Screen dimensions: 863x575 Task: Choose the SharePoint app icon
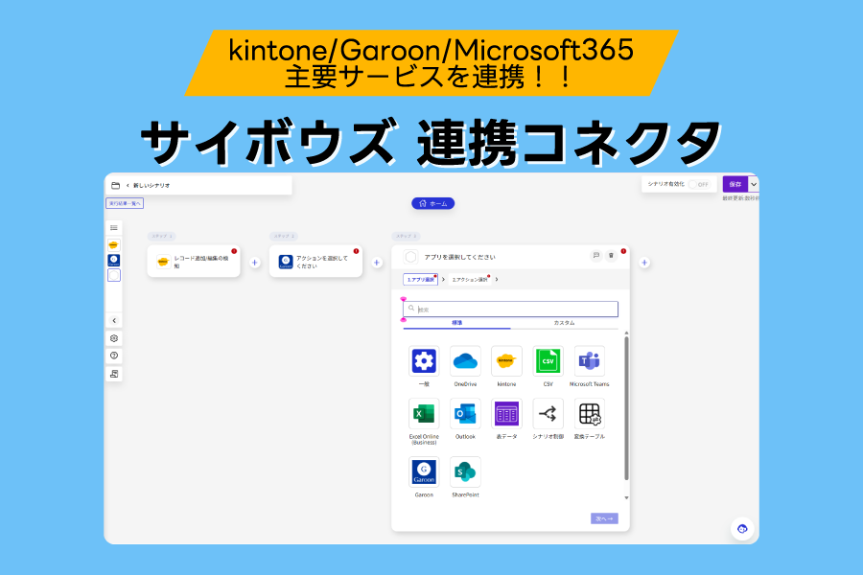click(465, 471)
